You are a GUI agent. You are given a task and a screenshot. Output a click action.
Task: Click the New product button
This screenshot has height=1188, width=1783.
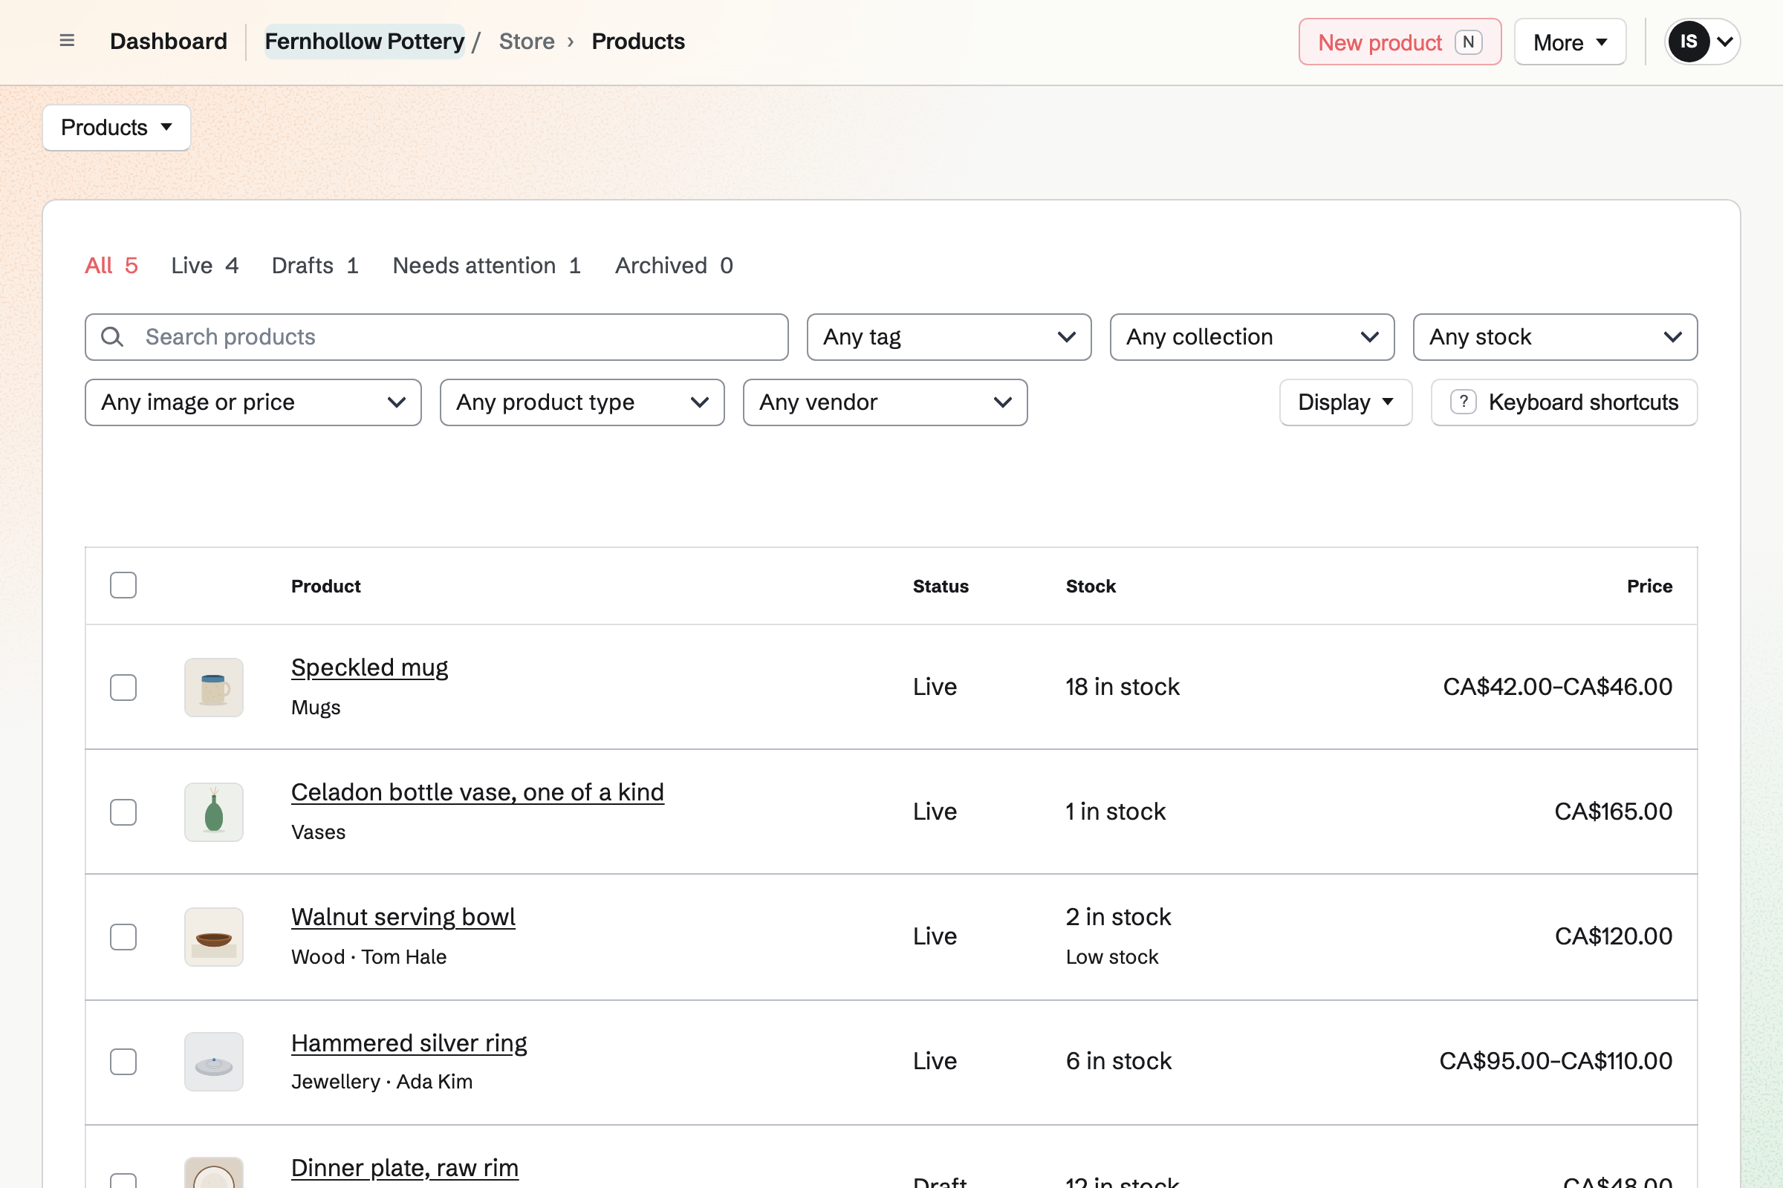(x=1400, y=42)
